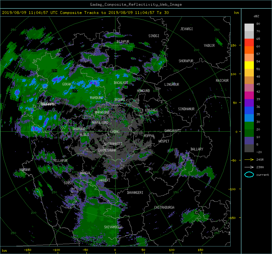Select the 30 dBZ light blue swatch

[249, 118]
